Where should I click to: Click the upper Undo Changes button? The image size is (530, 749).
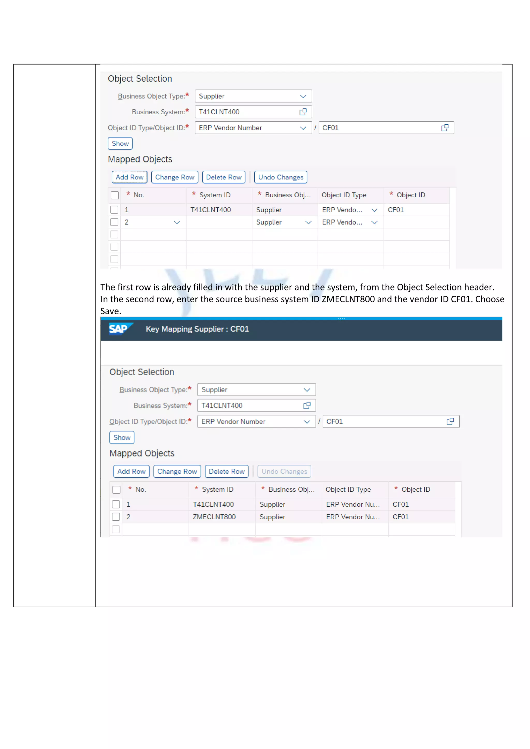tap(281, 177)
